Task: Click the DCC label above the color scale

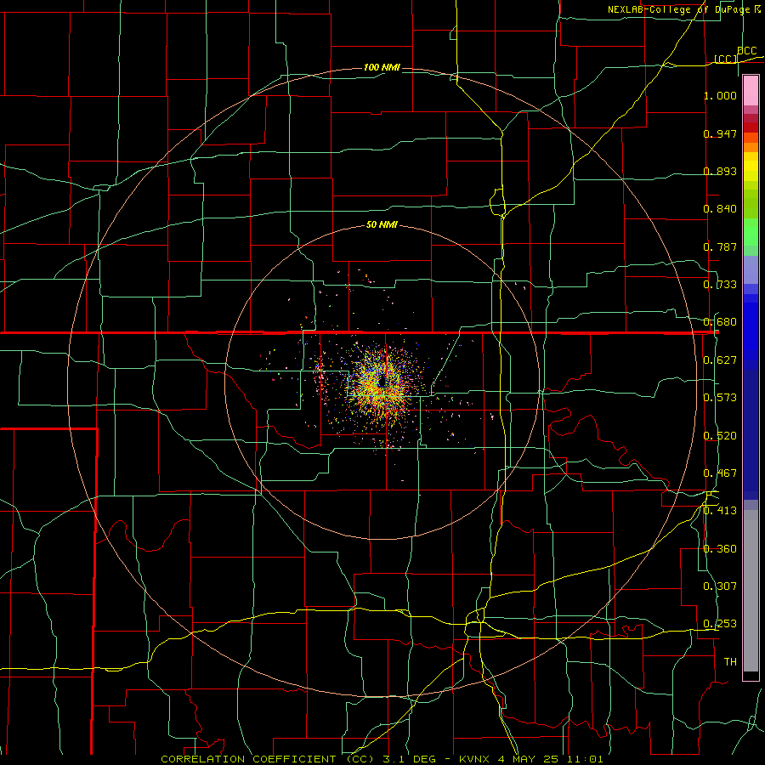Action: (747, 51)
